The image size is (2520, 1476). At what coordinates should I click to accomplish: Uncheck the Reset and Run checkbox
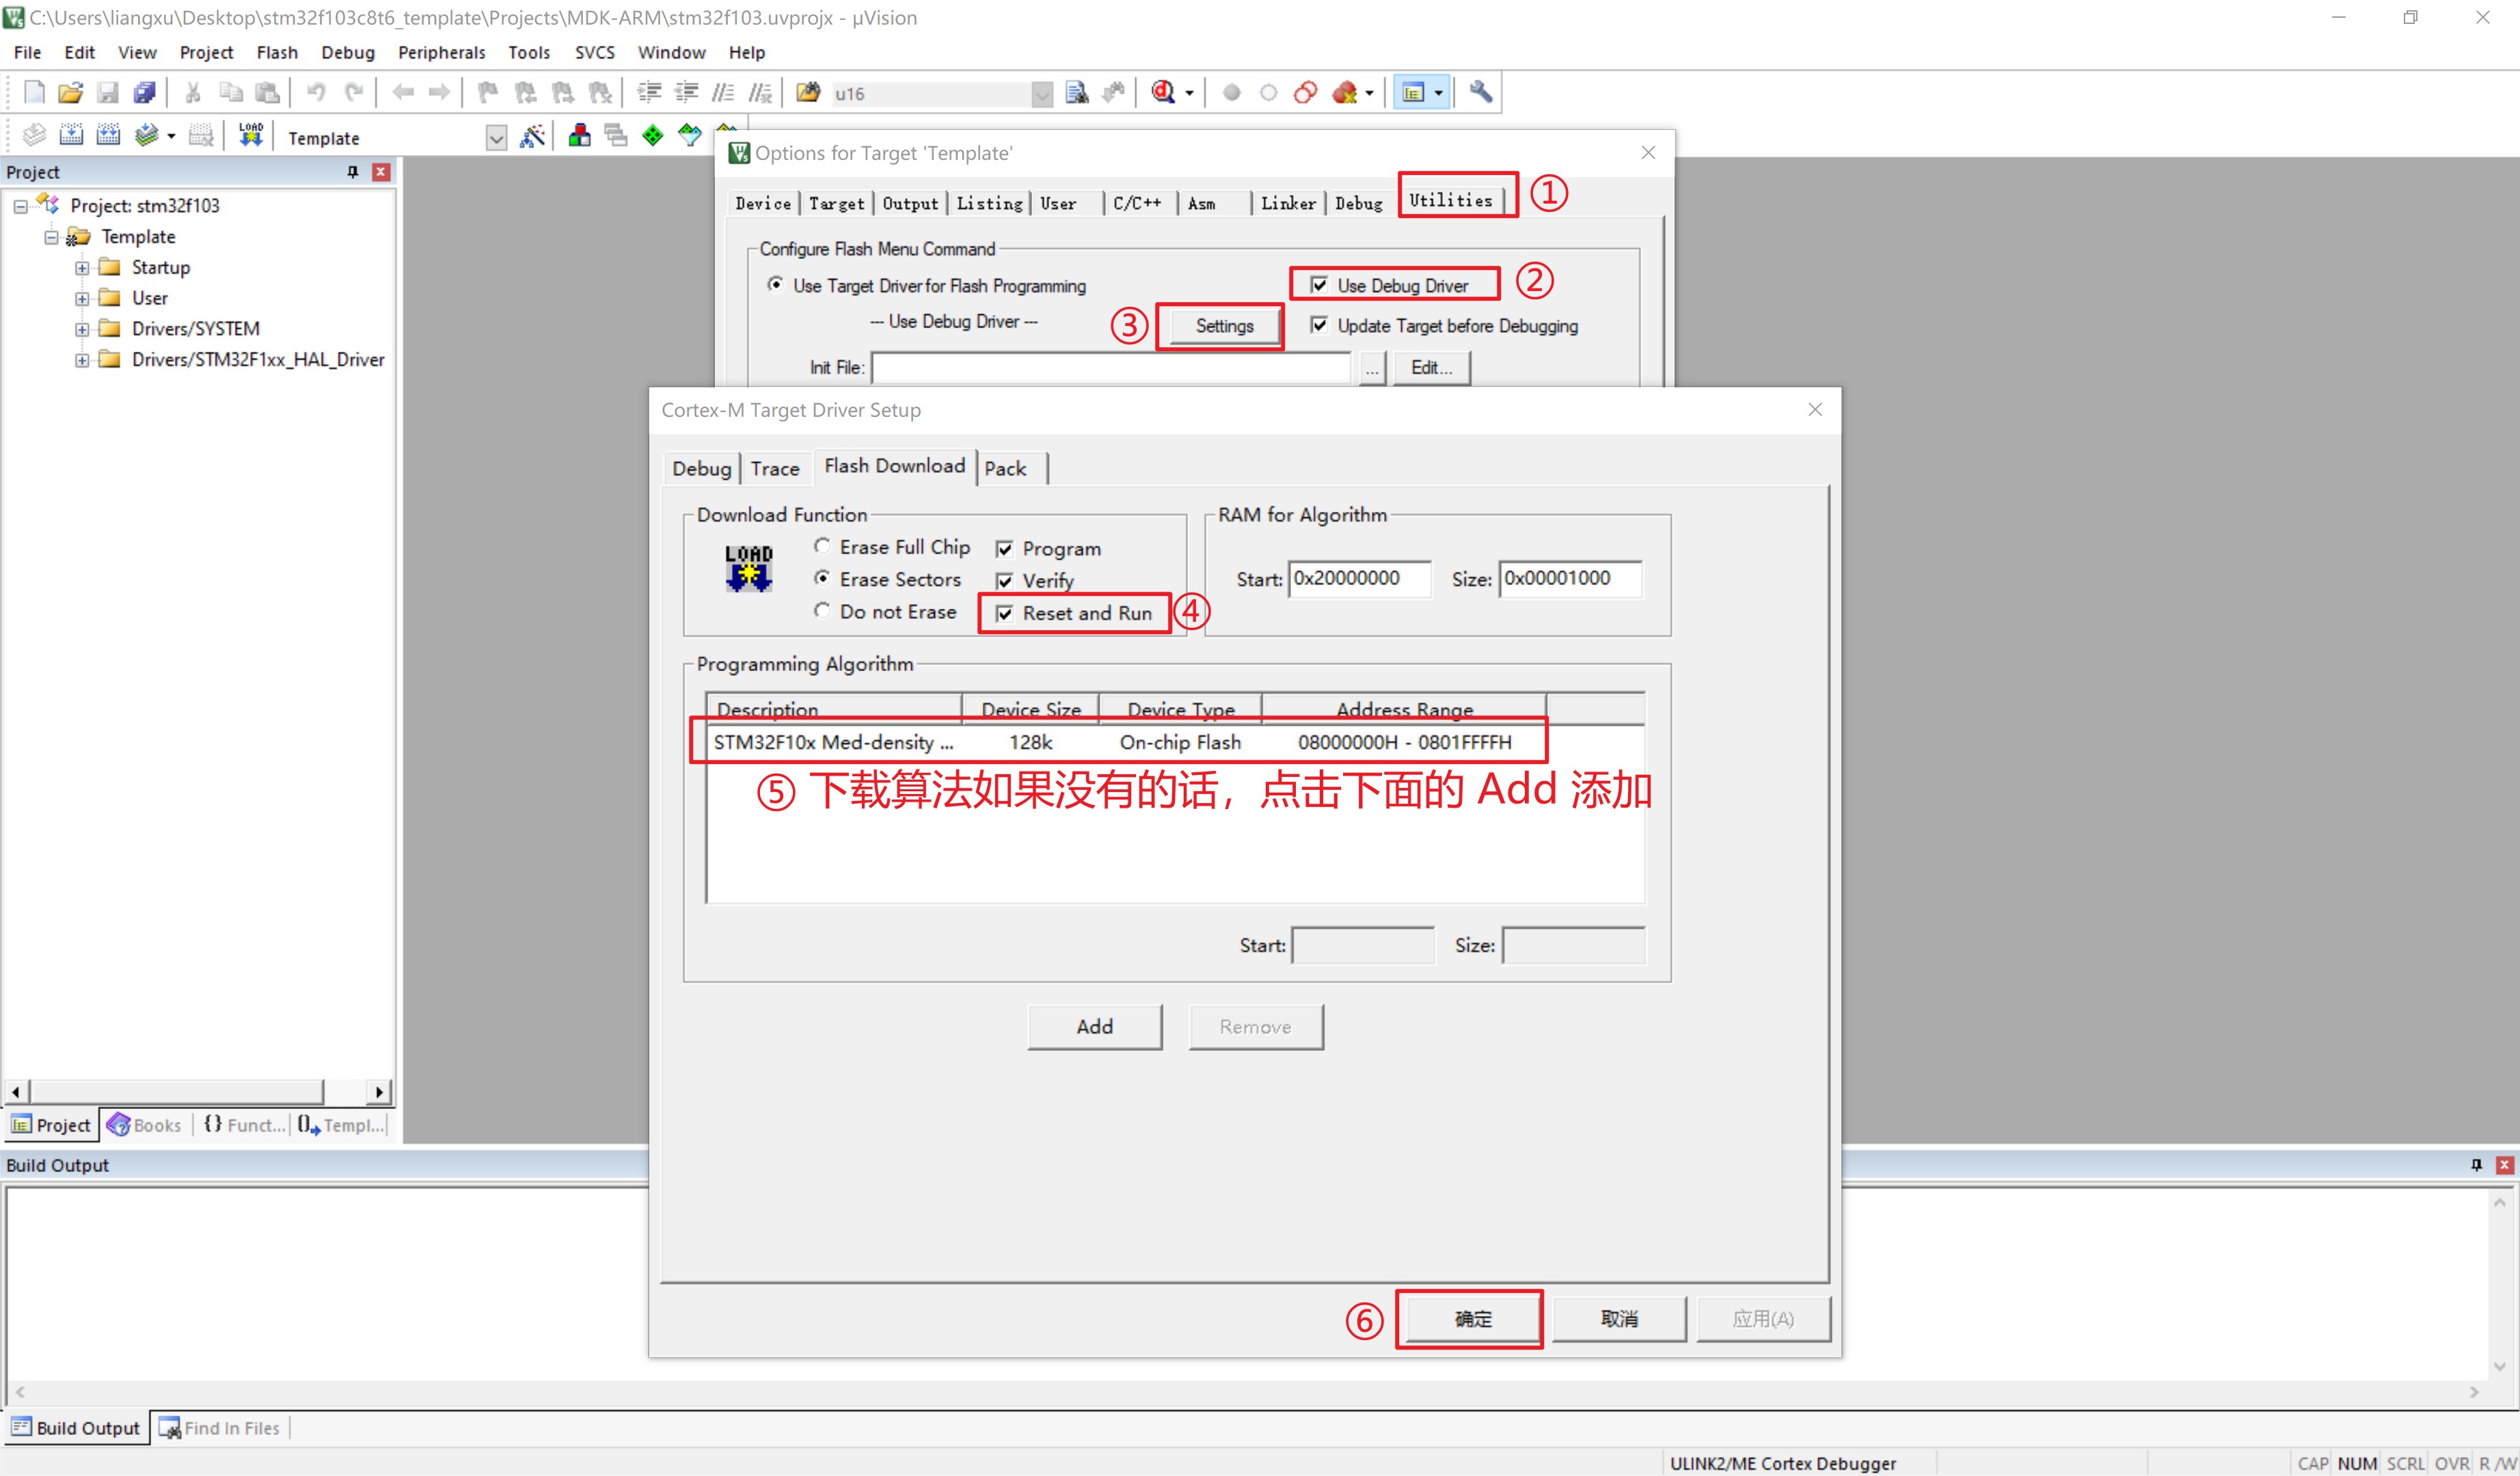1005,614
